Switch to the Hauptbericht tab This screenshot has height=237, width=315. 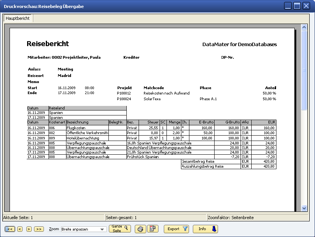pos(18,18)
